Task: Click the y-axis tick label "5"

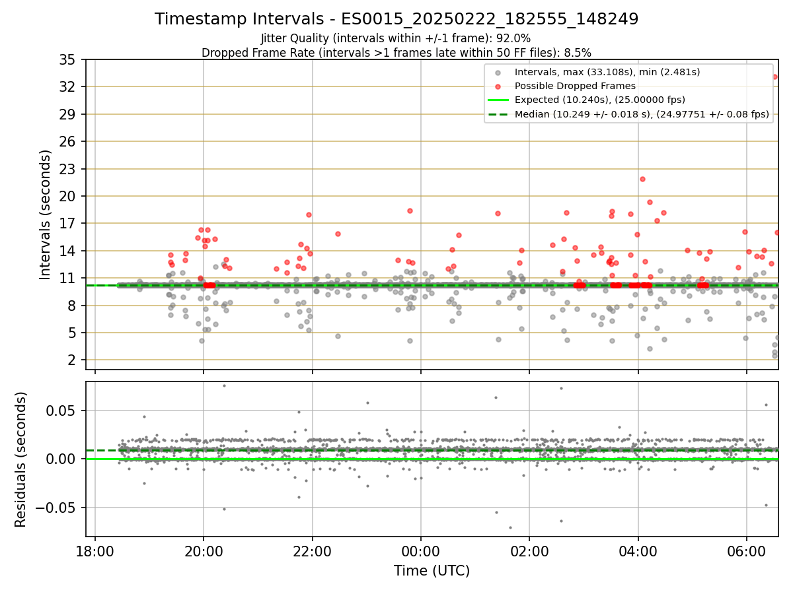Action: pyautogui.click(x=71, y=333)
